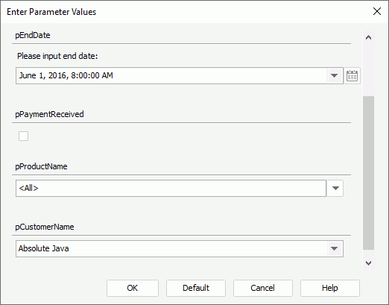Reset values with the Default button

click(x=196, y=288)
